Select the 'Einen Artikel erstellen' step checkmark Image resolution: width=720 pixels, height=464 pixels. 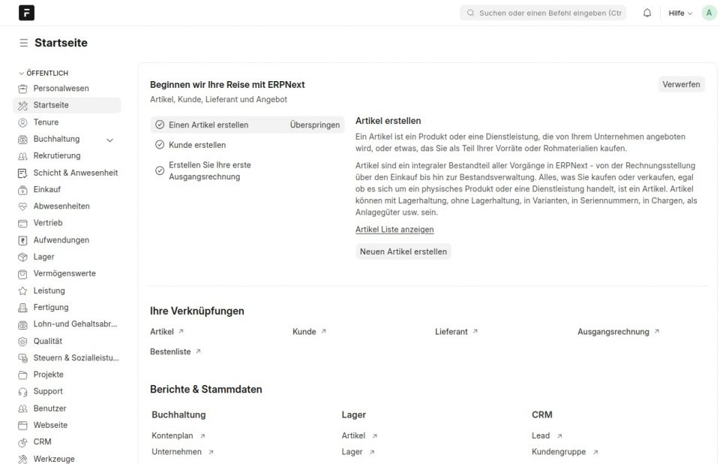(160, 125)
